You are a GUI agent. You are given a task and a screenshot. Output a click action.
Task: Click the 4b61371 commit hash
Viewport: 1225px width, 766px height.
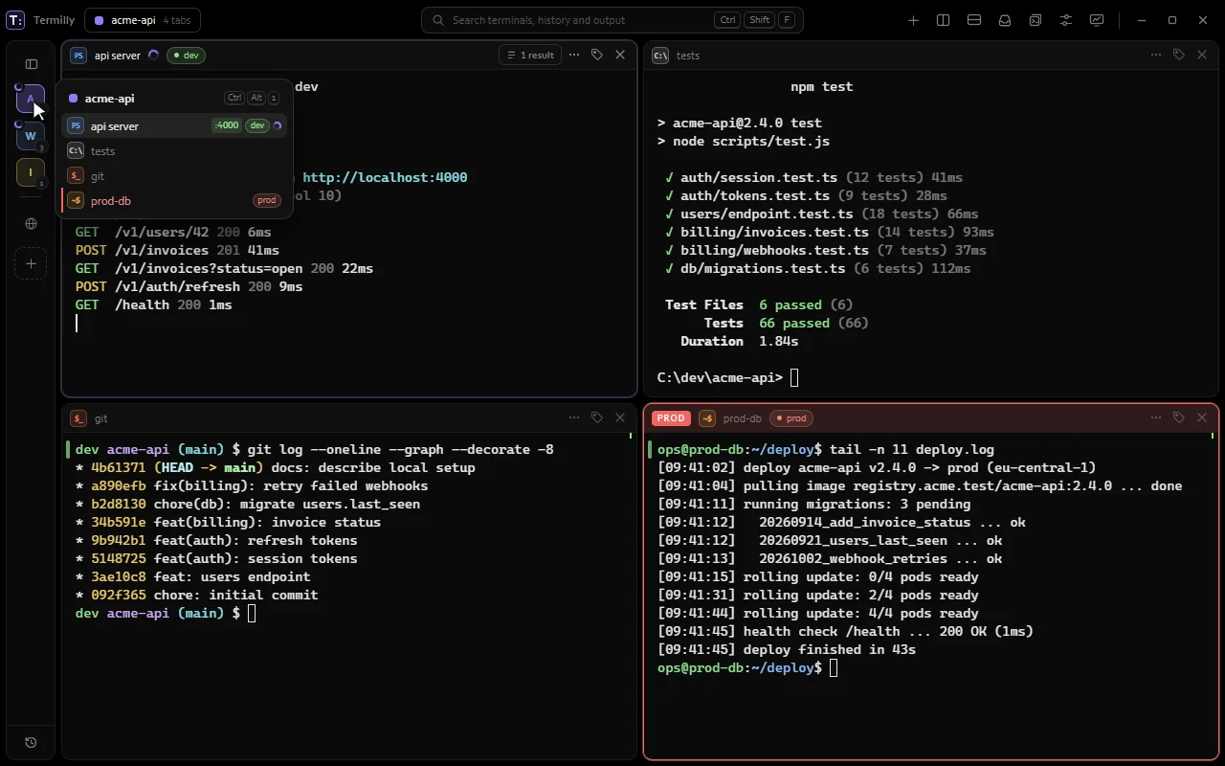tap(118, 468)
